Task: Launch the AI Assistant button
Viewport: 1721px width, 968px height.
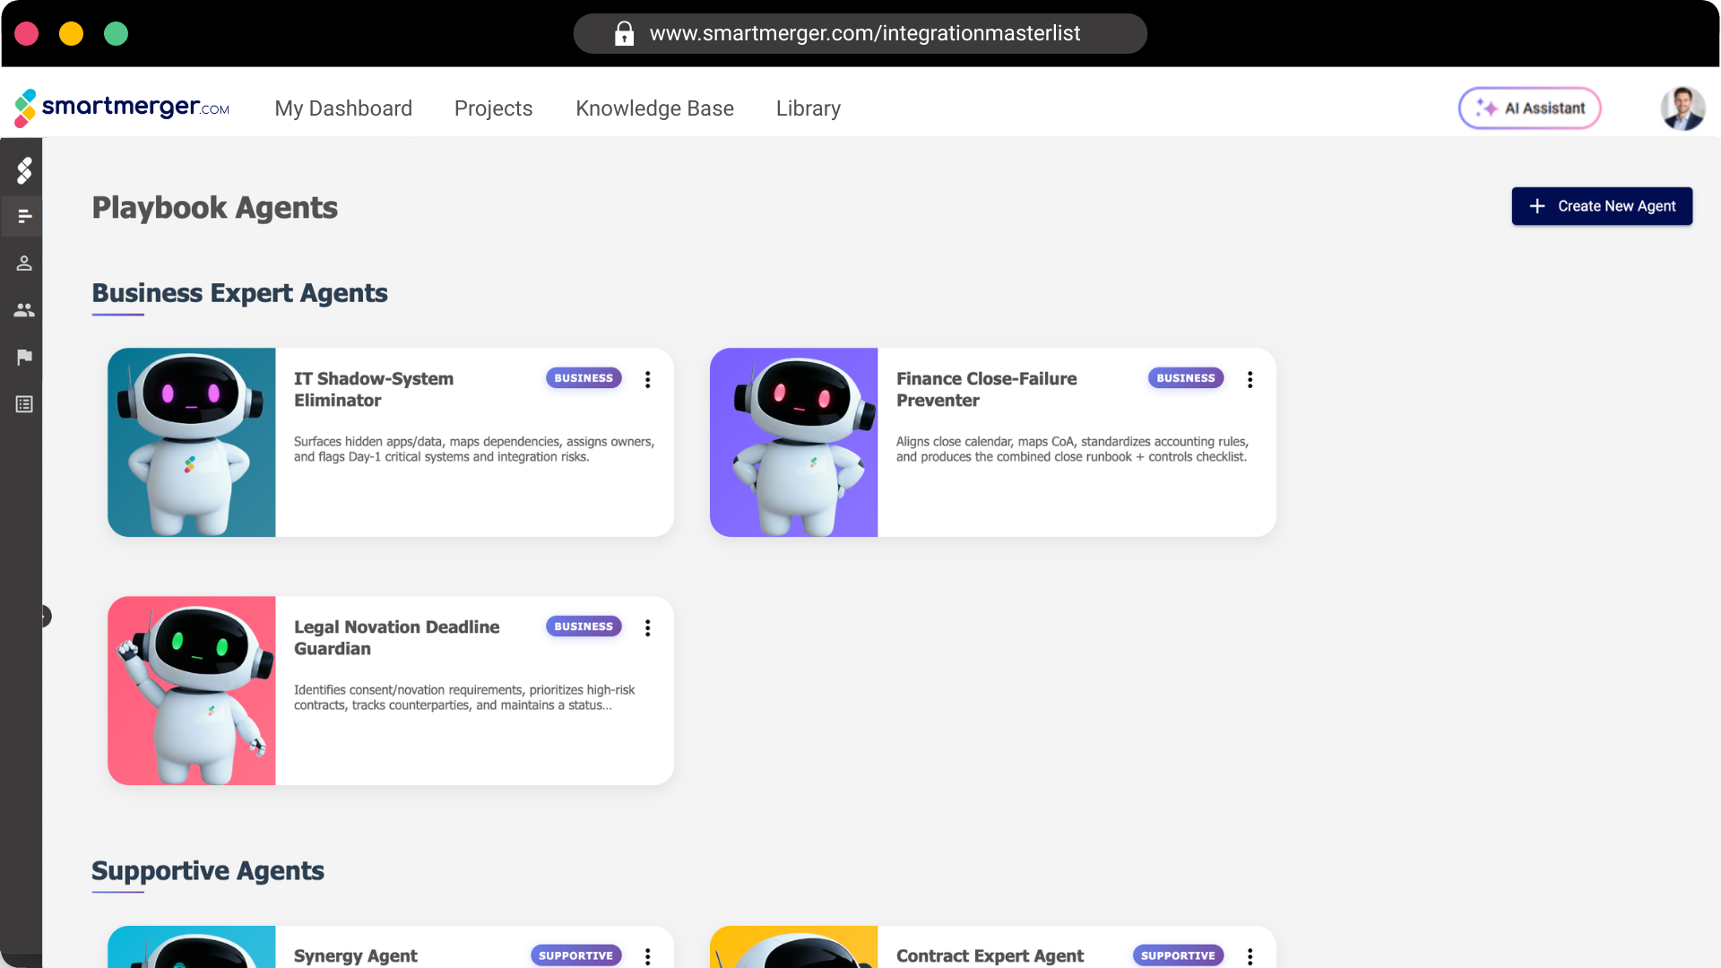Action: pos(1529,108)
